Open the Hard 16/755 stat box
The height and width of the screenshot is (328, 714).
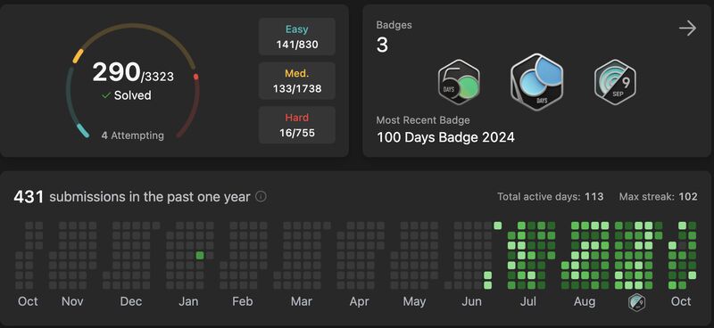pyautogui.click(x=297, y=125)
